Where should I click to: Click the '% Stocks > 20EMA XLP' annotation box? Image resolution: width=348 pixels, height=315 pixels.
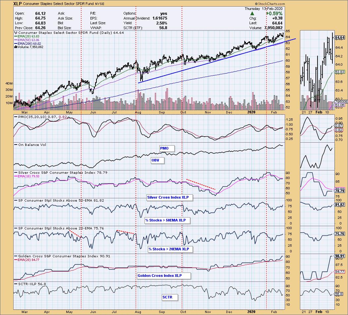(x=170, y=249)
